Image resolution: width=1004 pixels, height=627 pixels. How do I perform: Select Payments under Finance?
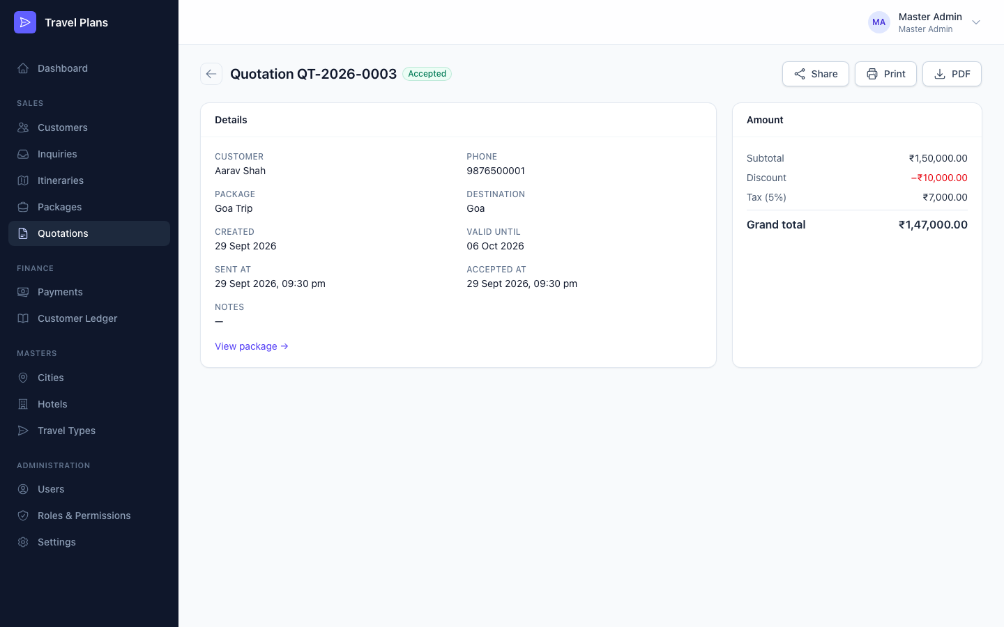point(89,292)
